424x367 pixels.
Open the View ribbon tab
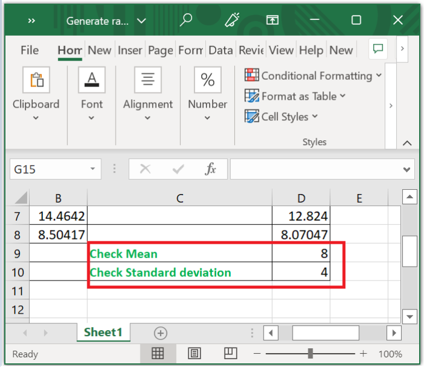tap(281, 50)
